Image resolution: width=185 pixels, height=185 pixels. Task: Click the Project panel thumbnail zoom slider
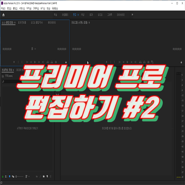pos(19,176)
